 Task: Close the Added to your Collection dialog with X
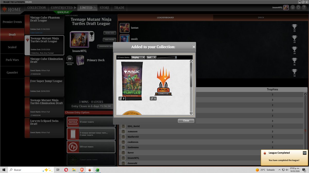[194, 47]
